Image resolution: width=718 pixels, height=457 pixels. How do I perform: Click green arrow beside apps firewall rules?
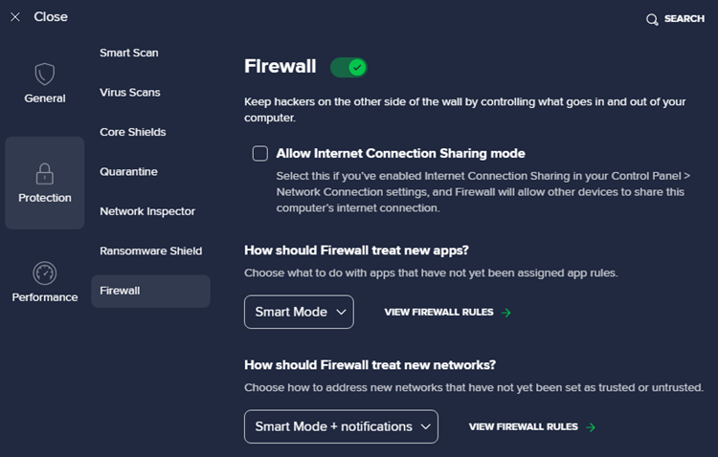tap(506, 313)
